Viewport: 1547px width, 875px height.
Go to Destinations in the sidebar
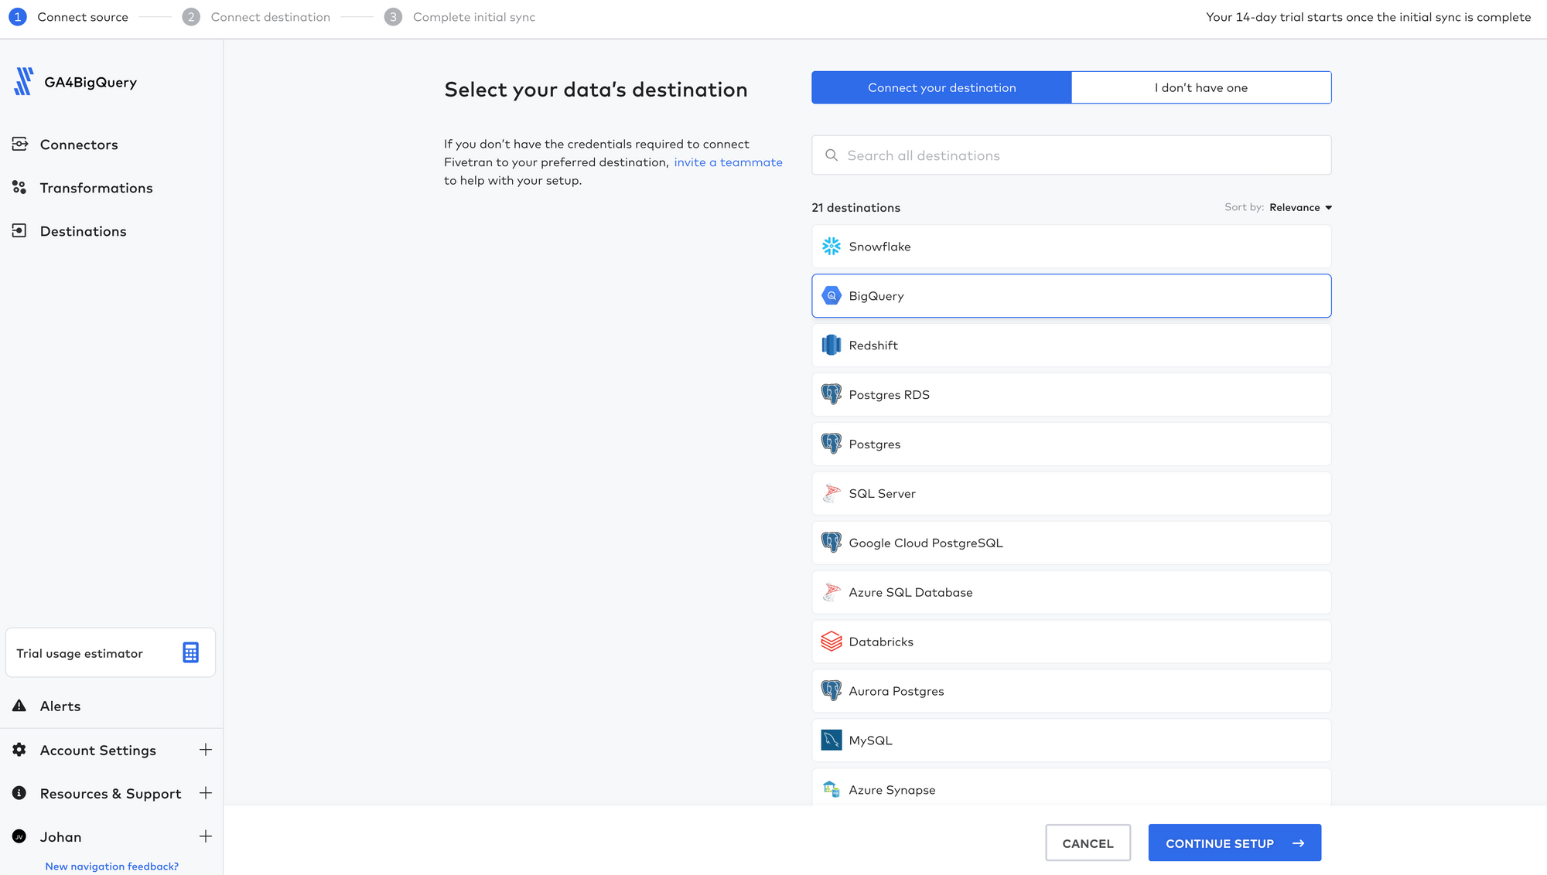[x=83, y=231]
